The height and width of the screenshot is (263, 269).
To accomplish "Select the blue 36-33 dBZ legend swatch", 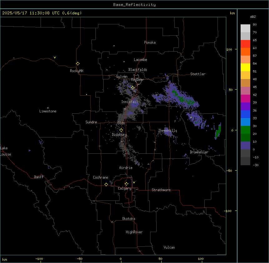I will point(245,114).
